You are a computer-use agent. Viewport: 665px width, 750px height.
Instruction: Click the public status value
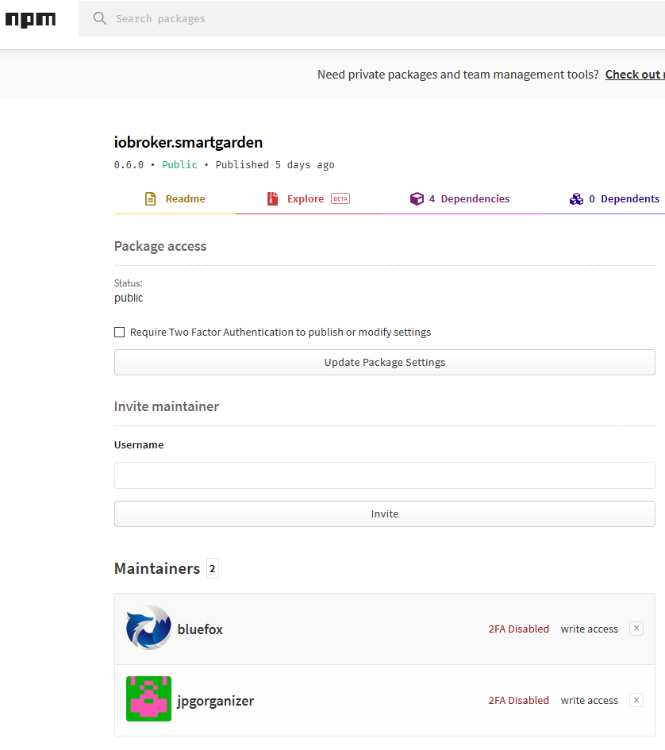pos(129,298)
